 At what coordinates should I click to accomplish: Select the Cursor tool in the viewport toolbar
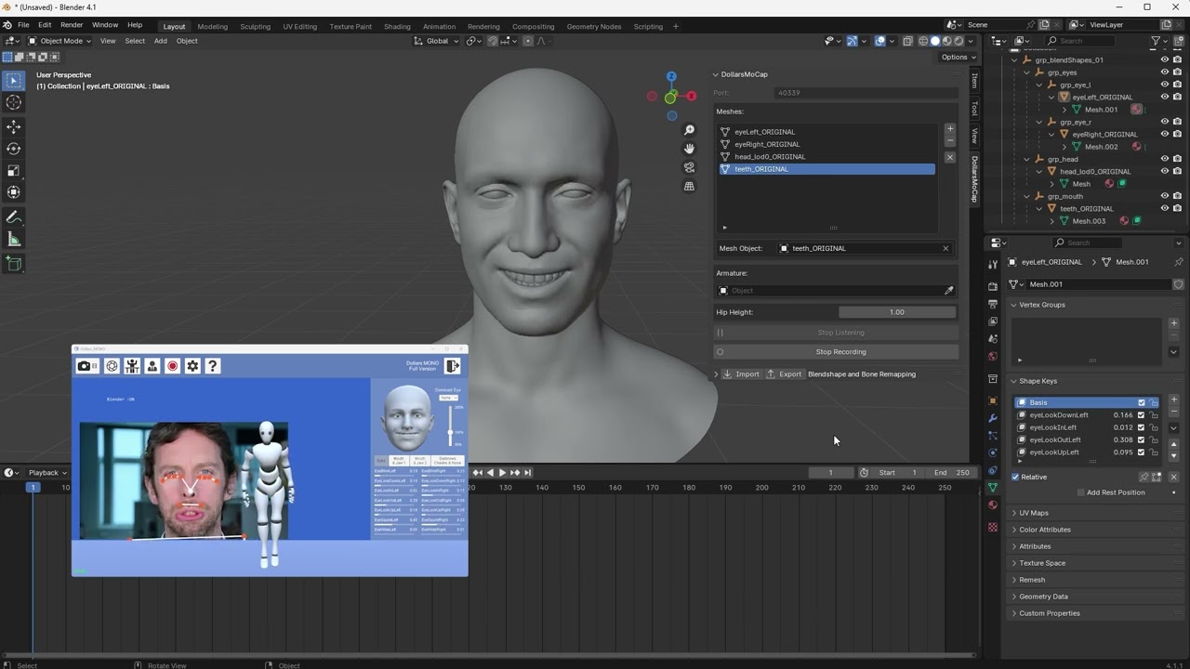13,103
